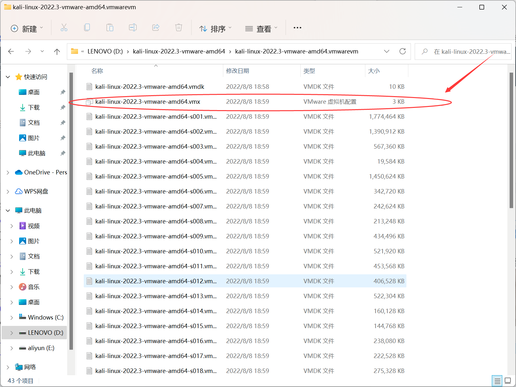
Task: Click the folder icon in the address bar
Action: pyautogui.click(x=75, y=51)
